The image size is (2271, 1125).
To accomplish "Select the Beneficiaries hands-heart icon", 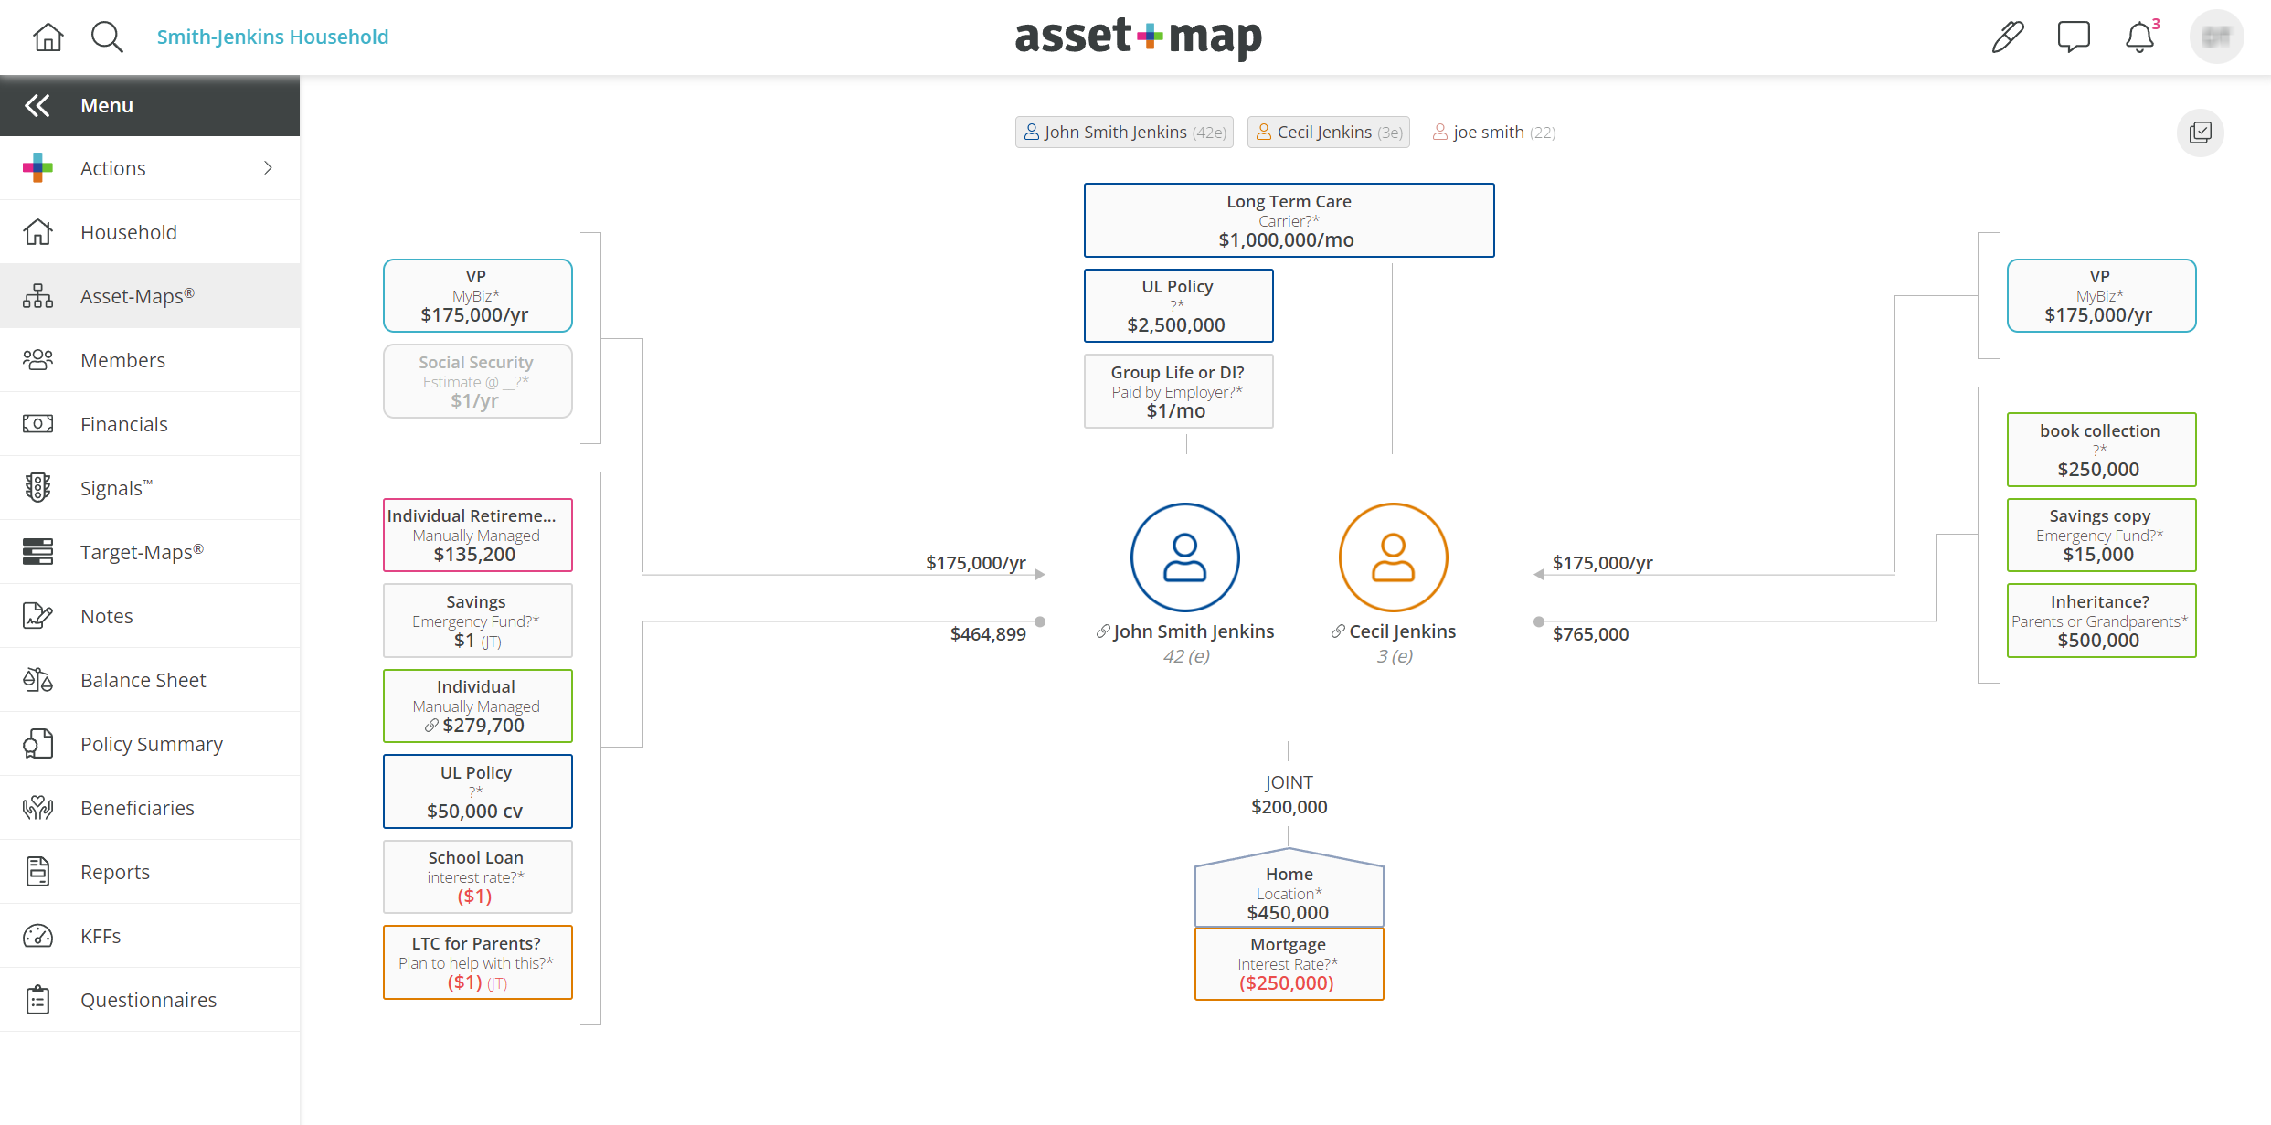I will coord(37,807).
